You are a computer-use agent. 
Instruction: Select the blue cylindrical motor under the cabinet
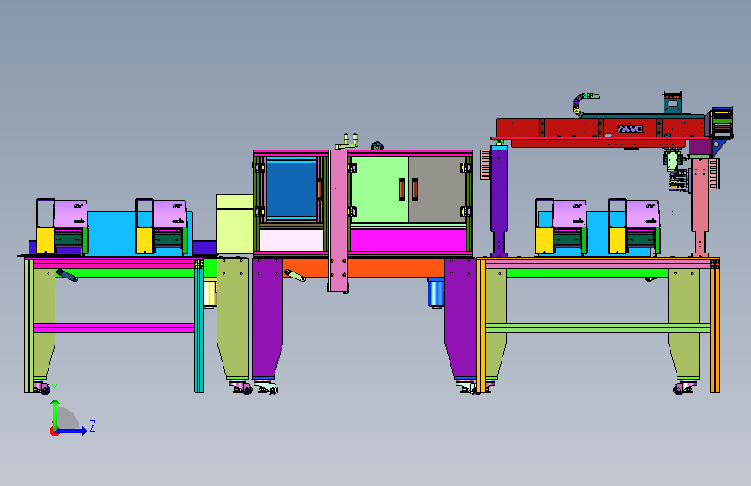pos(436,293)
